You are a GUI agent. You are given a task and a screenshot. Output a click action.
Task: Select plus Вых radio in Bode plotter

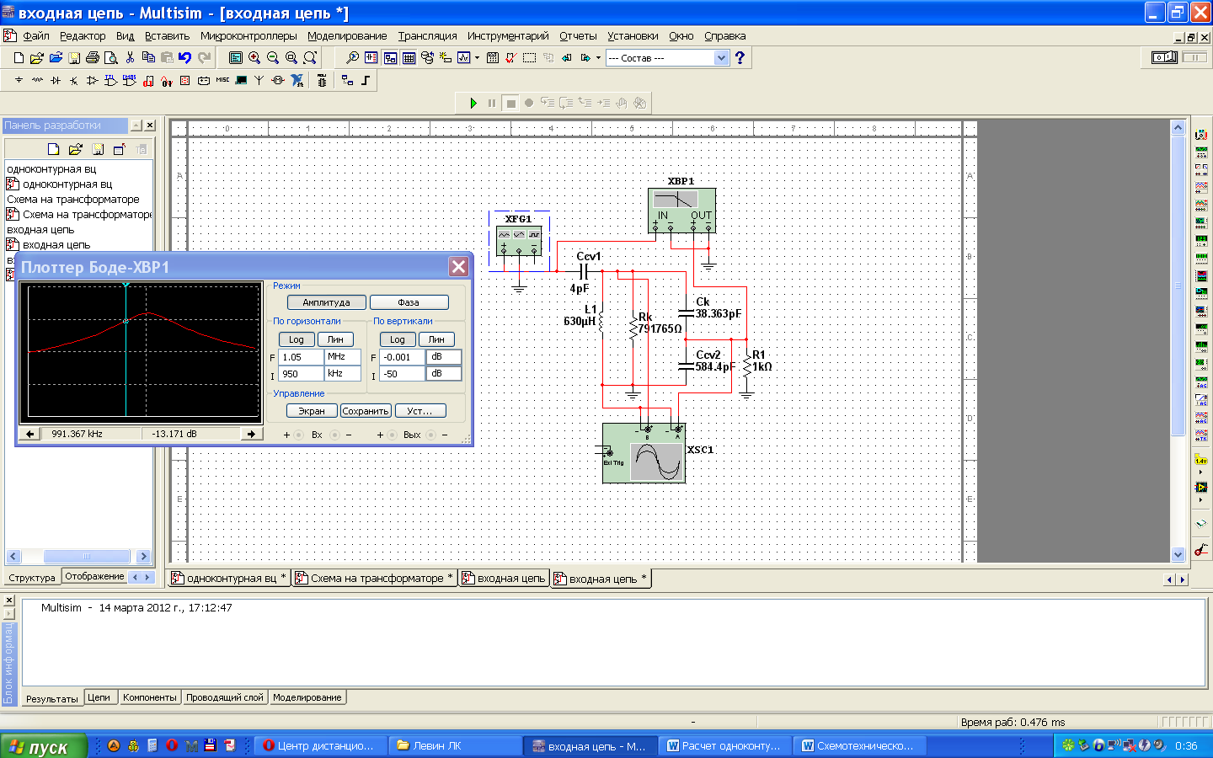click(x=393, y=435)
